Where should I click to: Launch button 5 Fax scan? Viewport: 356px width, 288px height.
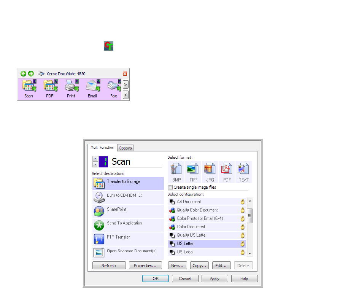point(114,89)
